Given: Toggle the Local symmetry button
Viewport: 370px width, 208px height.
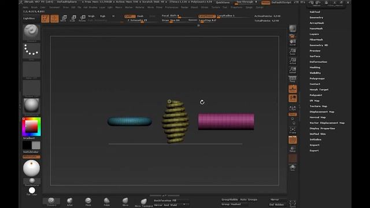Looking at the screenshot, I should (293, 98).
